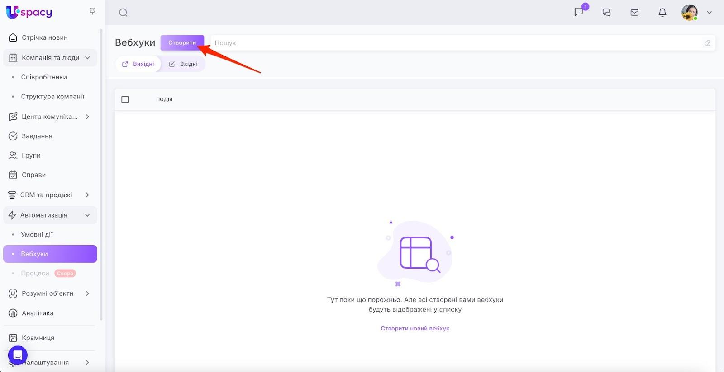The width and height of the screenshot is (724, 372).
Task: Click the Створити новий вебхук link
Action: [x=415, y=329]
